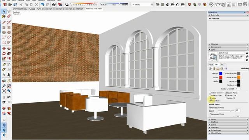Click the Create new style icon

pos(247,56)
